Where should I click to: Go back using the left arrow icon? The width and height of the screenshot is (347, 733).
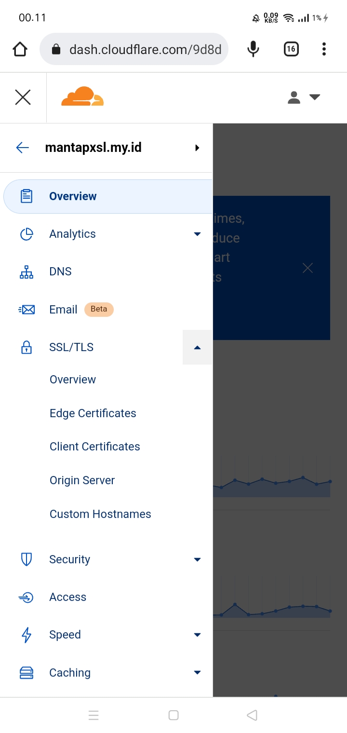tap(23, 148)
